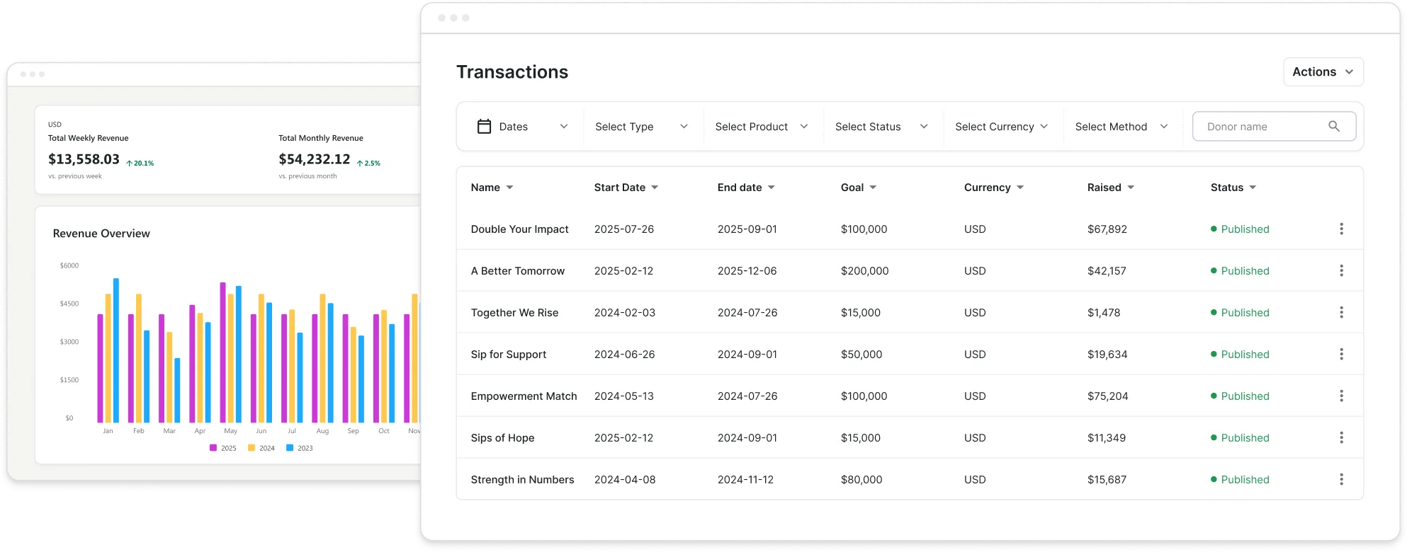This screenshot has width=1407, height=552.
Task: Open three-dot menu for A Better Tomorrow
Action: (1341, 271)
